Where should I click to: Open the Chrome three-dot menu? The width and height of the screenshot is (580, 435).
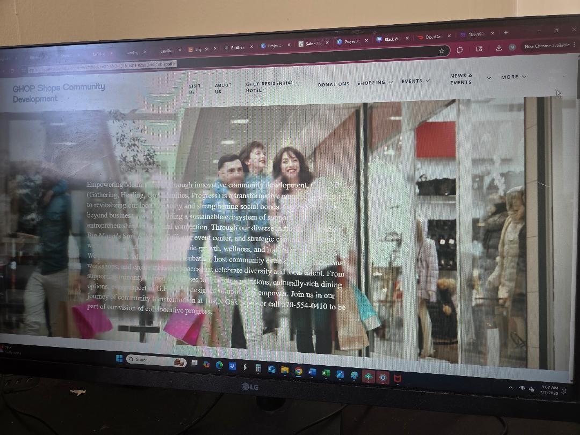575,45
